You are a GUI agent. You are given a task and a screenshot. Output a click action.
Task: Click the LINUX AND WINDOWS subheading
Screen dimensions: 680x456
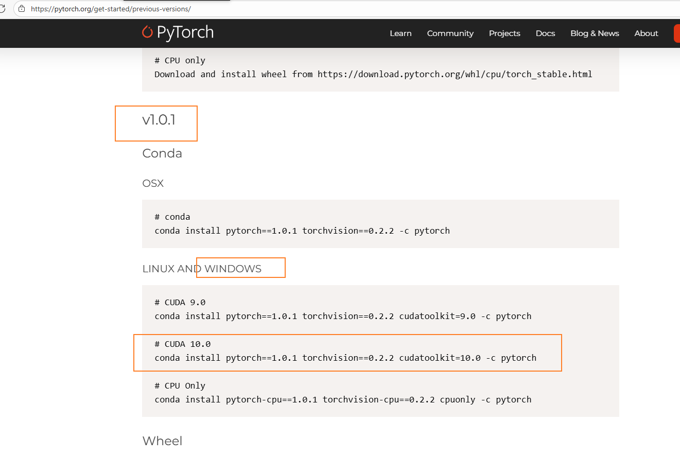coord(202,269)
